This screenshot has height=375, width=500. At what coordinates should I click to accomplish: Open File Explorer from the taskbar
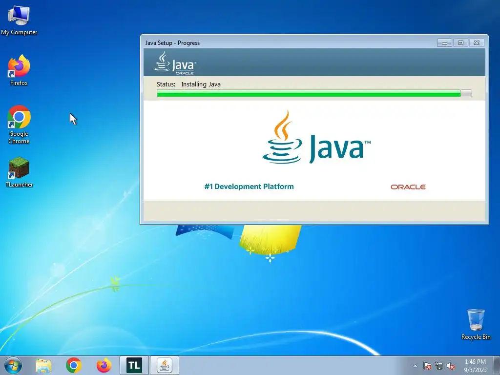tap(43, 365)
